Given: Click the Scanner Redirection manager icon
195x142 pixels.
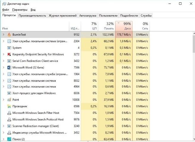Looking at the screenshot, I should pyautogui.click(x=9, y=126).
